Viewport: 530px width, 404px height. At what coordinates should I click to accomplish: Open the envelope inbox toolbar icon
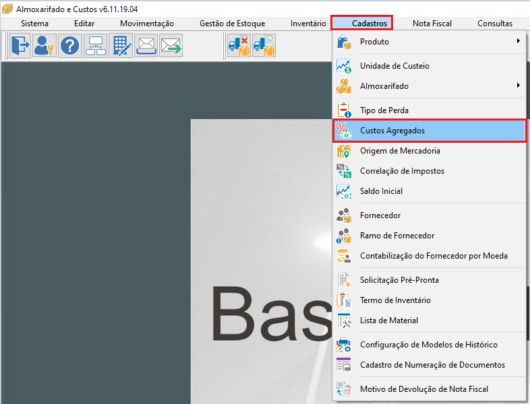click(146, 46)
